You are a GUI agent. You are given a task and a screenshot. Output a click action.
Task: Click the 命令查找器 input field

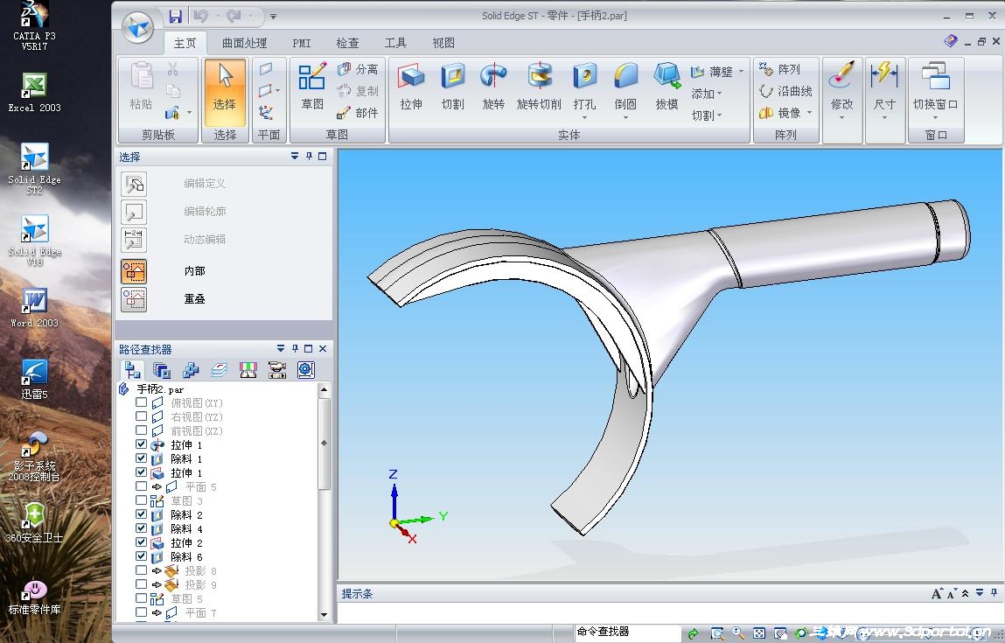point(627,633)
